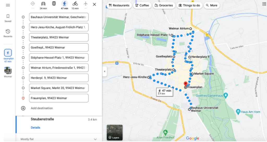Click the route 7 highway shield on map

coord(207,35)
